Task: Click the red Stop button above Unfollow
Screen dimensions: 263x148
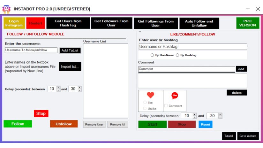Action: point(41,113)
